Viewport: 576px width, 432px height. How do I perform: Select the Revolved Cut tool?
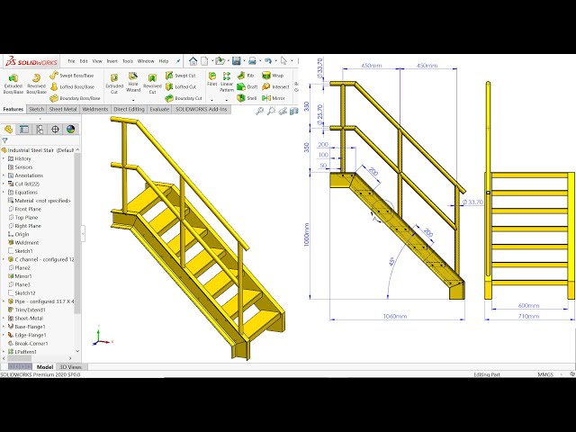pyautogui.click(x=152, y=84)
